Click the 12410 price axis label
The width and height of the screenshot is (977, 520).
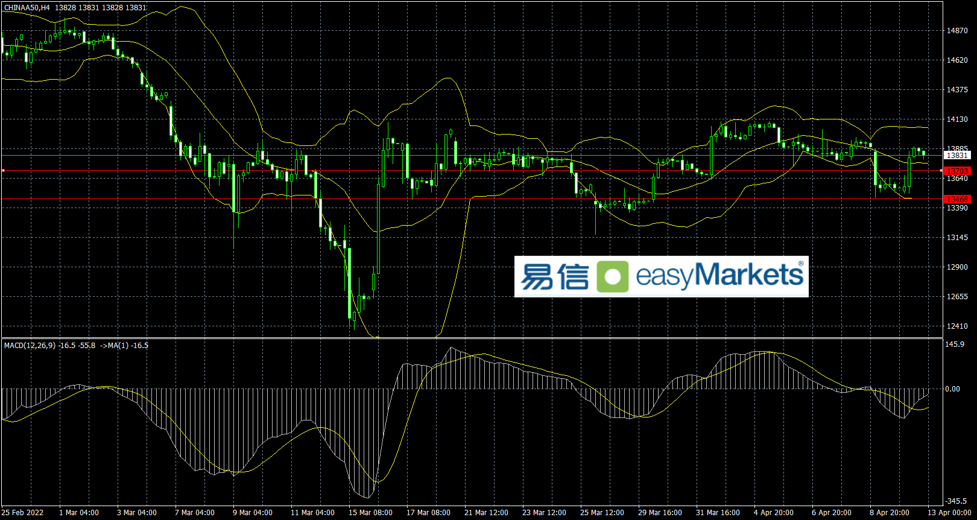pos(957,326)
